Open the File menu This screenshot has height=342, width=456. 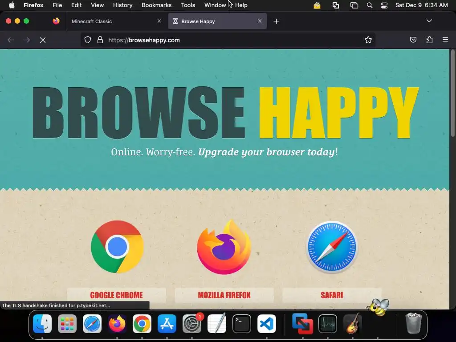57,5
